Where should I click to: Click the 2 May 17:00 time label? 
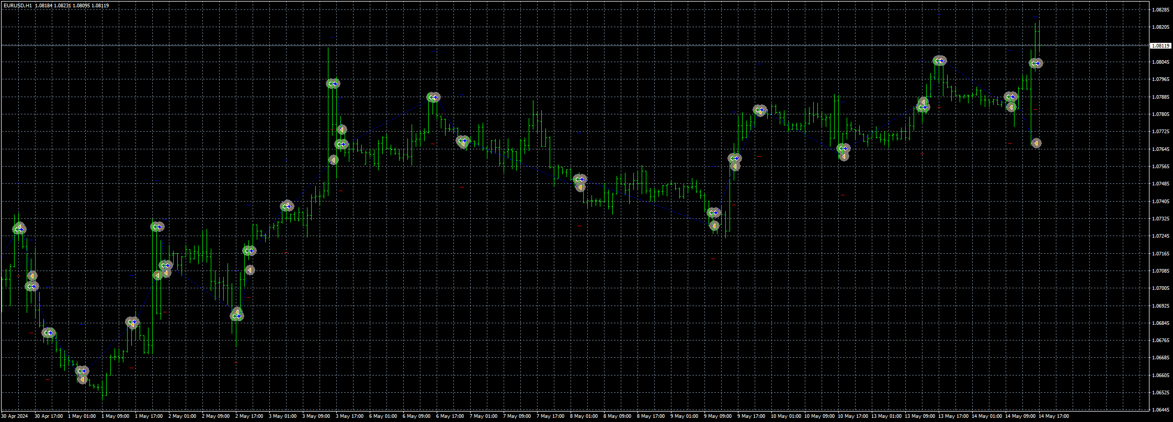click(x=249, y=416)
